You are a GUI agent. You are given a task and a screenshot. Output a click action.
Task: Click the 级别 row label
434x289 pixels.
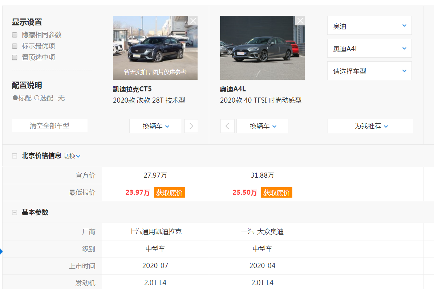[x=89, y=249]
